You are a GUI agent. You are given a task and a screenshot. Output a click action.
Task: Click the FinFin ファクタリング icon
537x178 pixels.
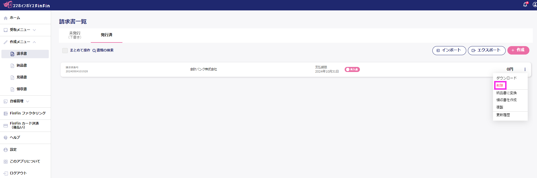tap(6, 113)
